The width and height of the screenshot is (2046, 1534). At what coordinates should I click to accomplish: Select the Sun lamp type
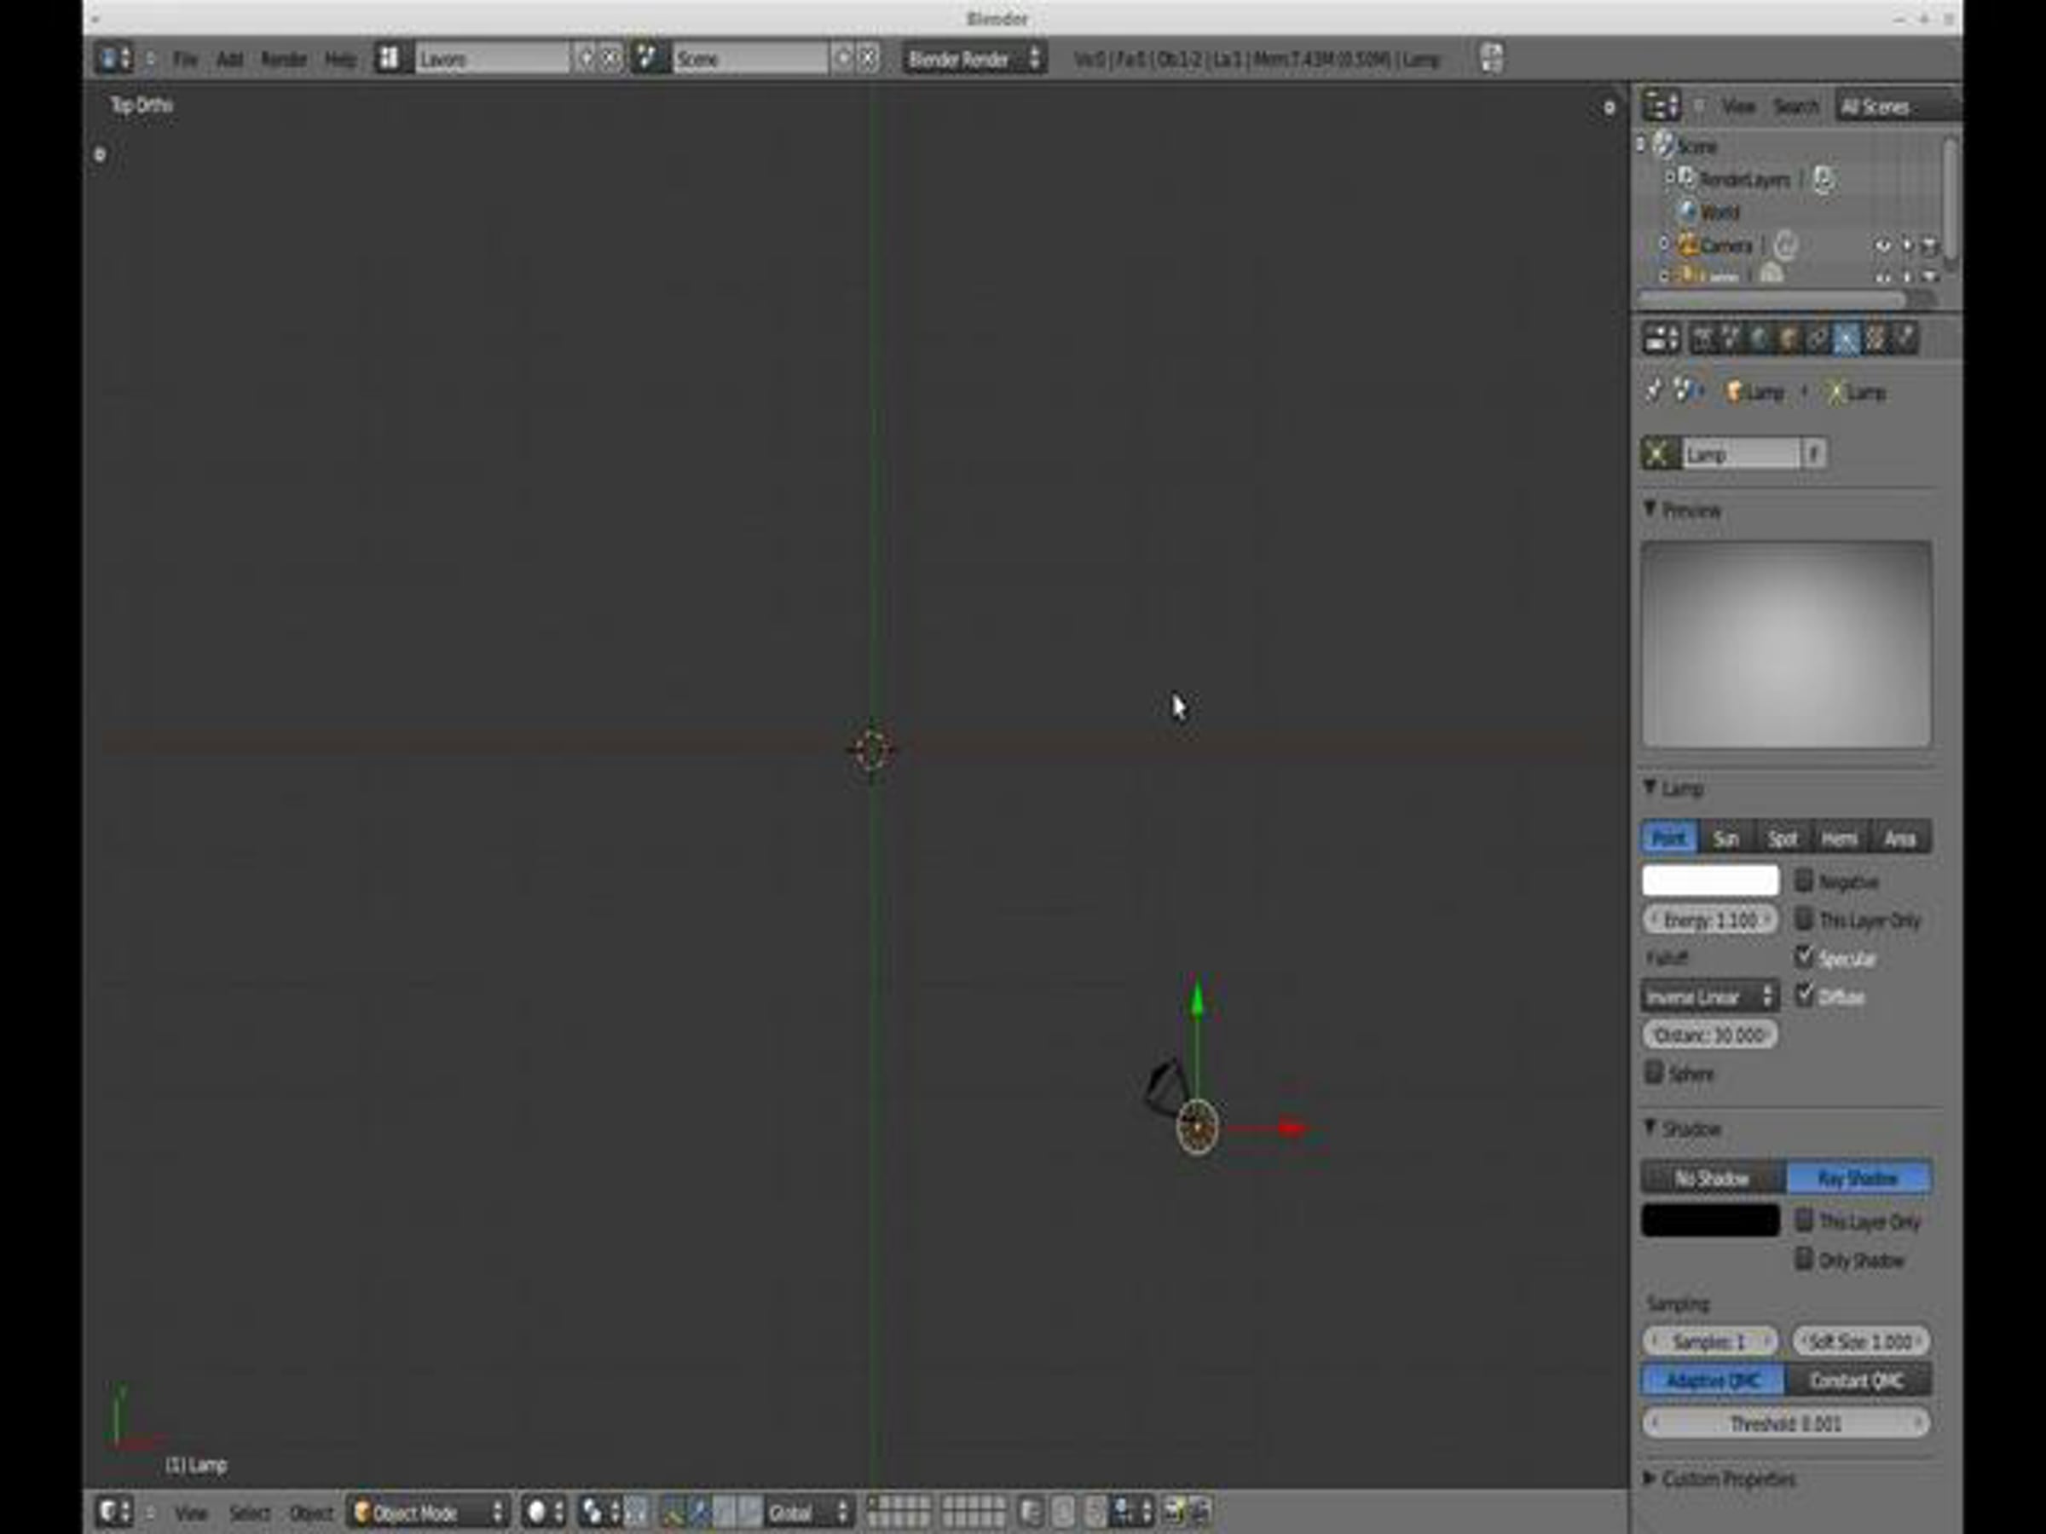click(1725, 839)
